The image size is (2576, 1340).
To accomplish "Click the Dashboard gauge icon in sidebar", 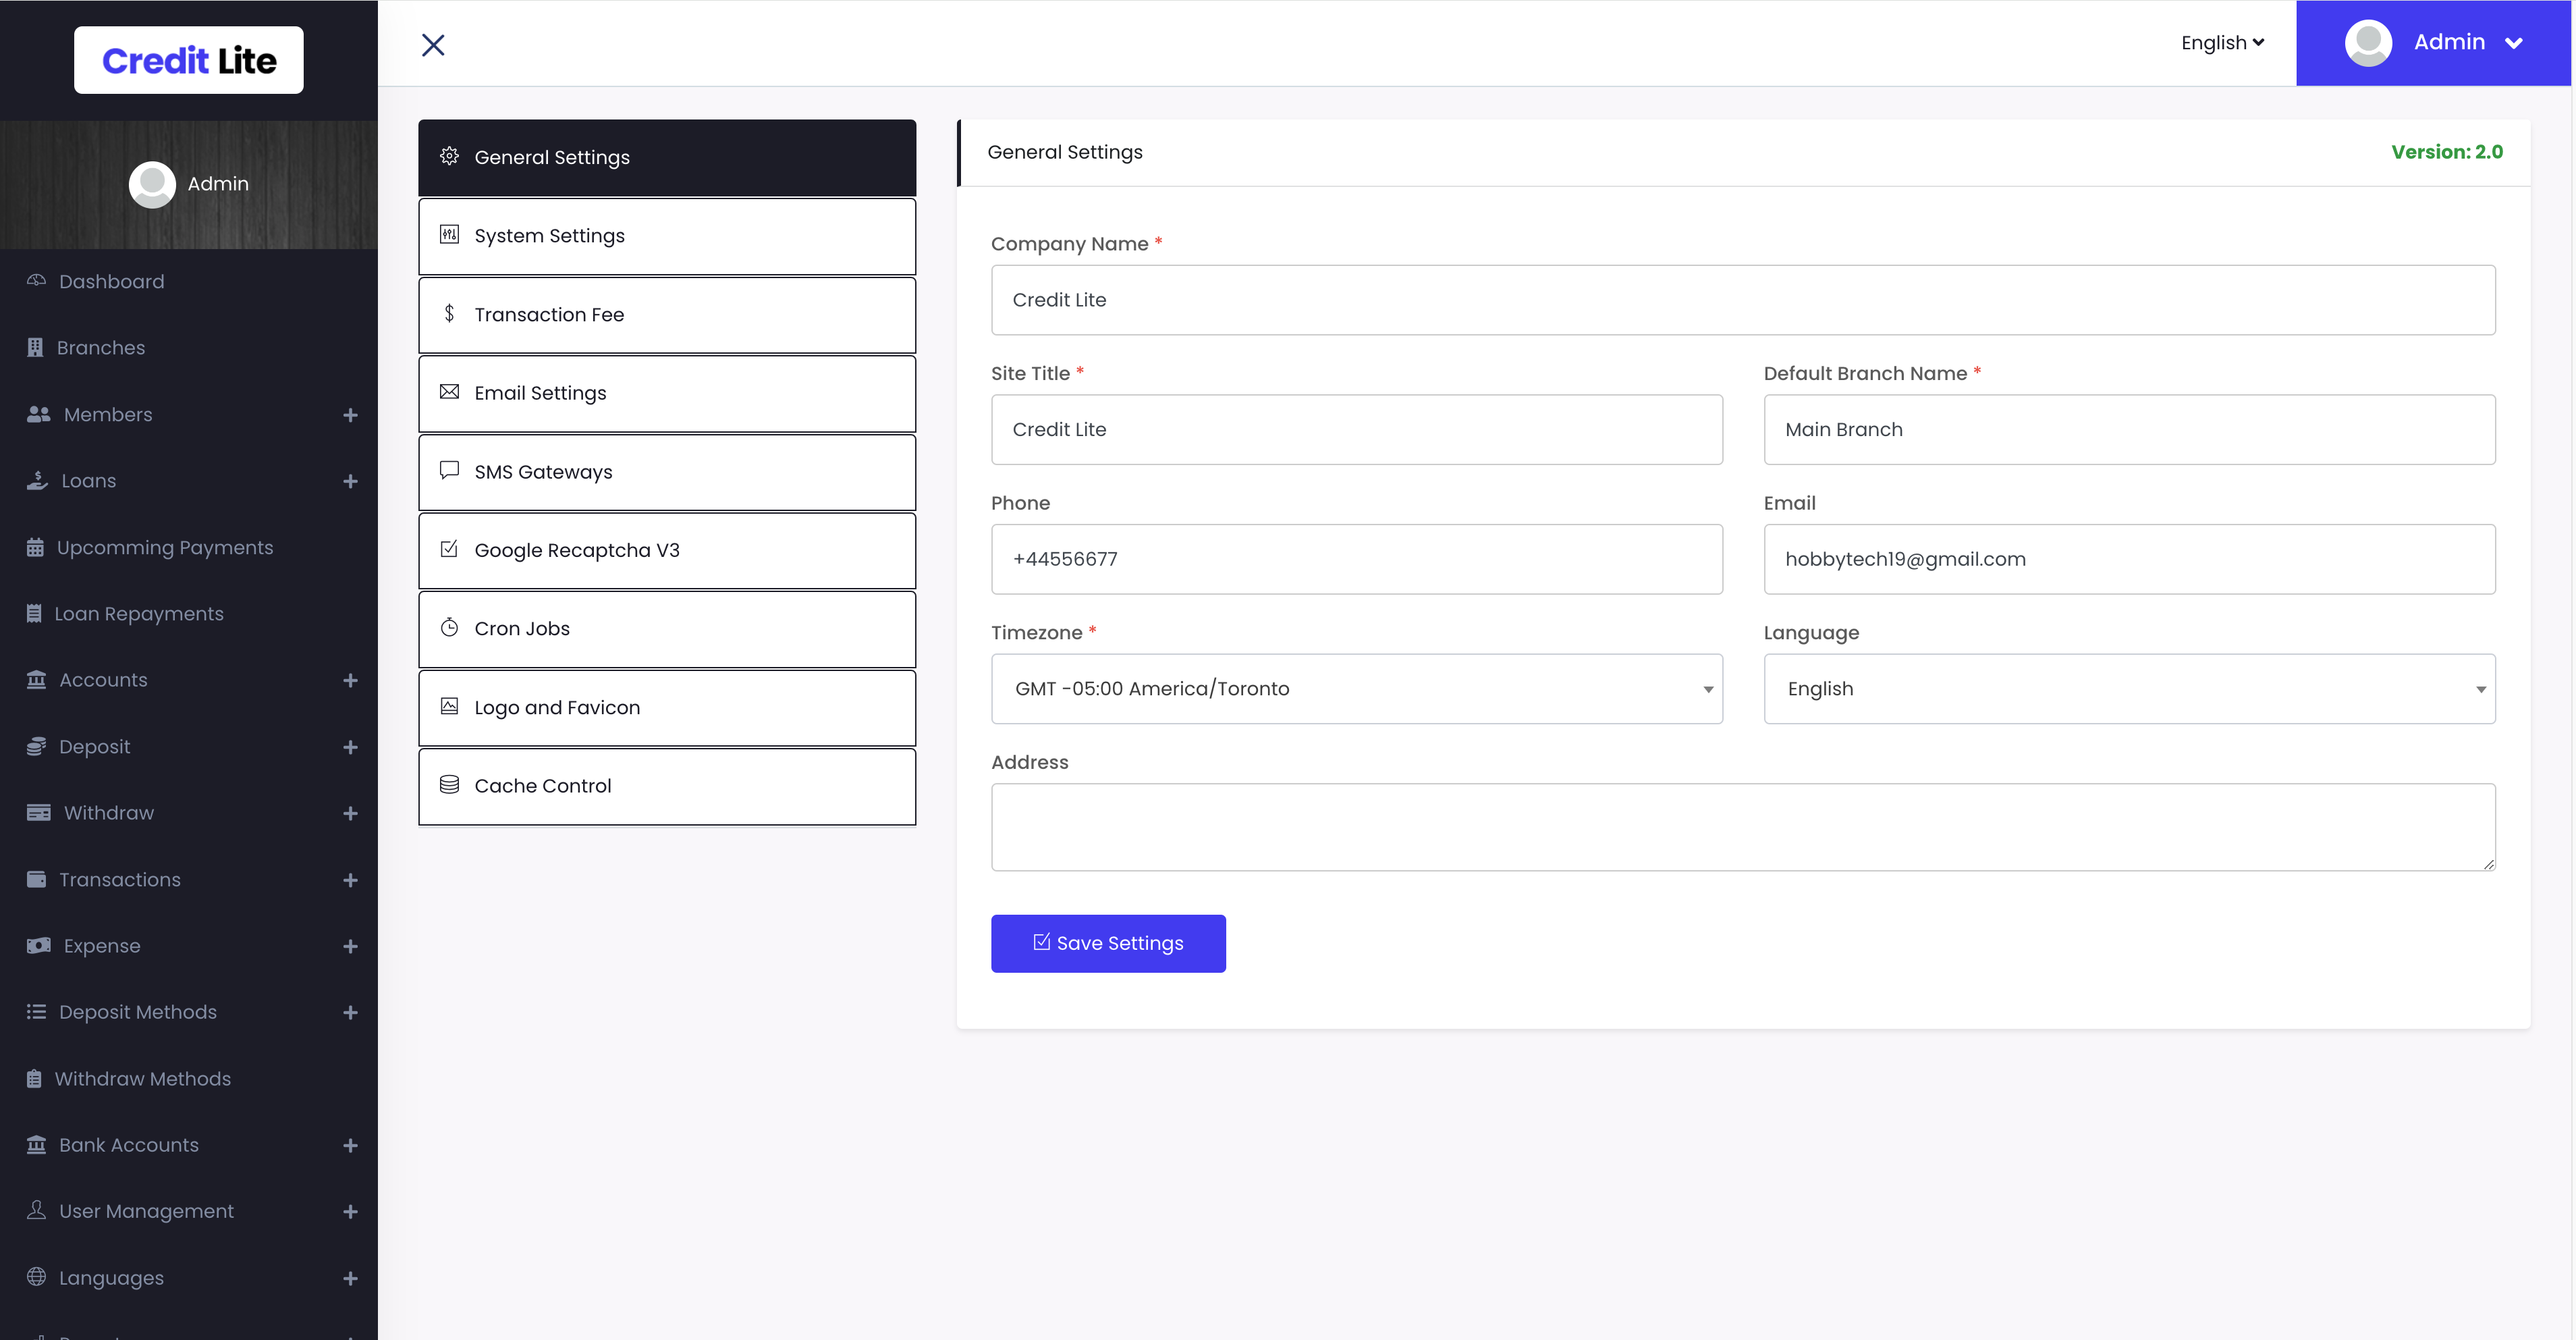I will point(36,281).
